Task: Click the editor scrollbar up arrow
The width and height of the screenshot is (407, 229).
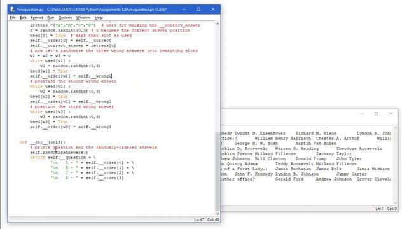Action: click(217, 24)
